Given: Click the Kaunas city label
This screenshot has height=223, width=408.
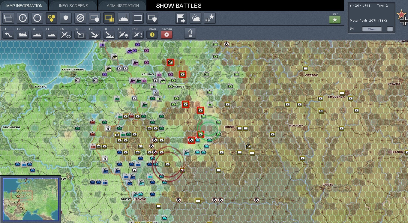Looking at the screenshot, I should (148, 74).
